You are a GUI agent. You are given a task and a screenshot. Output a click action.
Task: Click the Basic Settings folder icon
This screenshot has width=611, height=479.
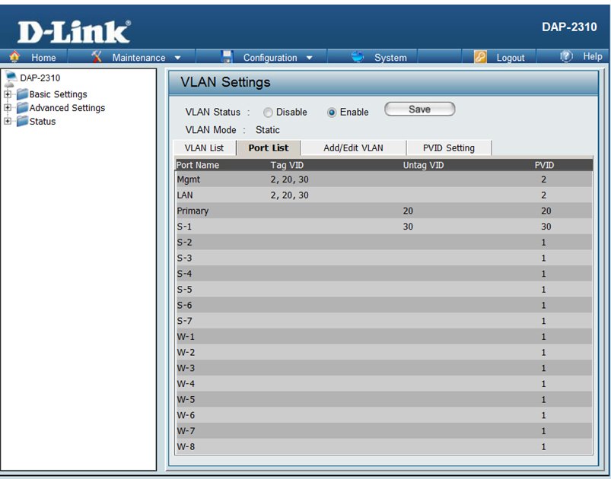point(22,94)
